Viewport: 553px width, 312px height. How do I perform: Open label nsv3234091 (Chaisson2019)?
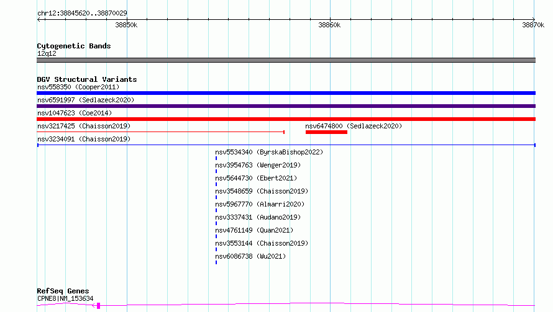[x=84, y=139]
